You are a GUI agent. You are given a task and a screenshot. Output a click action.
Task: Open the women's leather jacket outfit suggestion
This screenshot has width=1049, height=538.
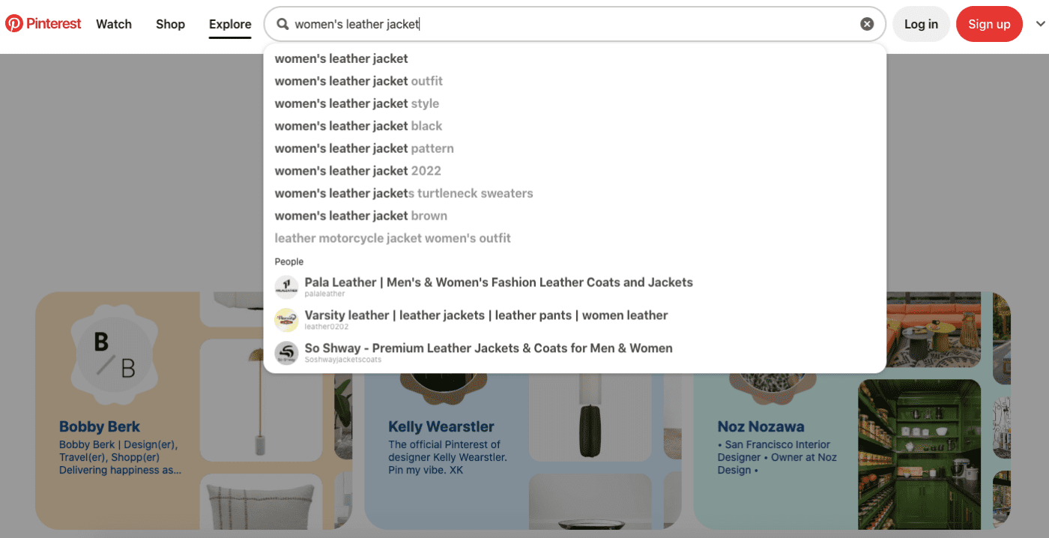[358, 80]
